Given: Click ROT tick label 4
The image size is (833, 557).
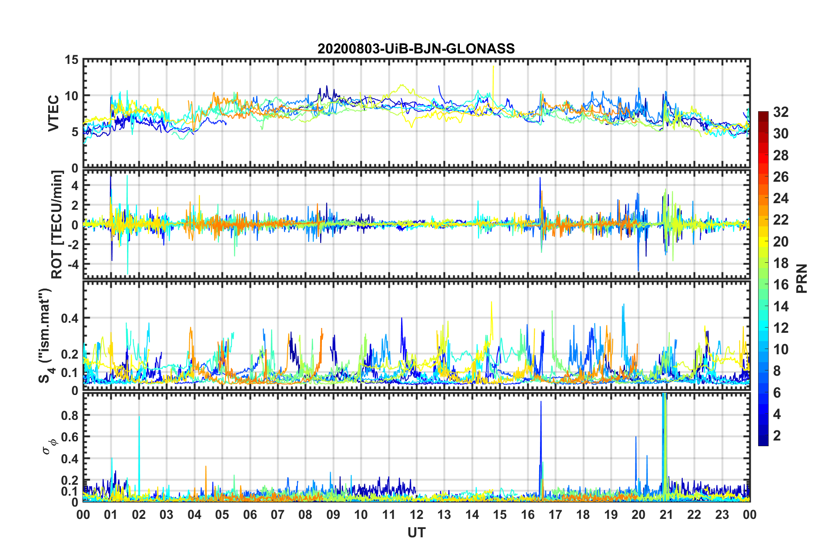Looking at the screenshot, I should (x=75, y=186).
